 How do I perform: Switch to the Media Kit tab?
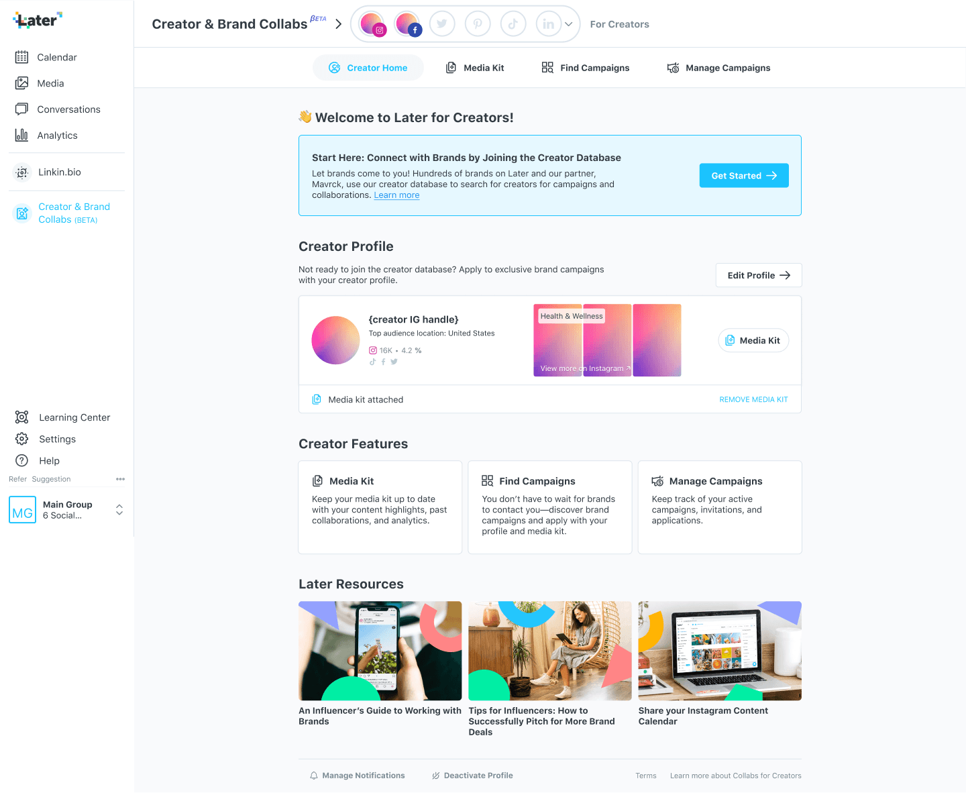(475, 68)
